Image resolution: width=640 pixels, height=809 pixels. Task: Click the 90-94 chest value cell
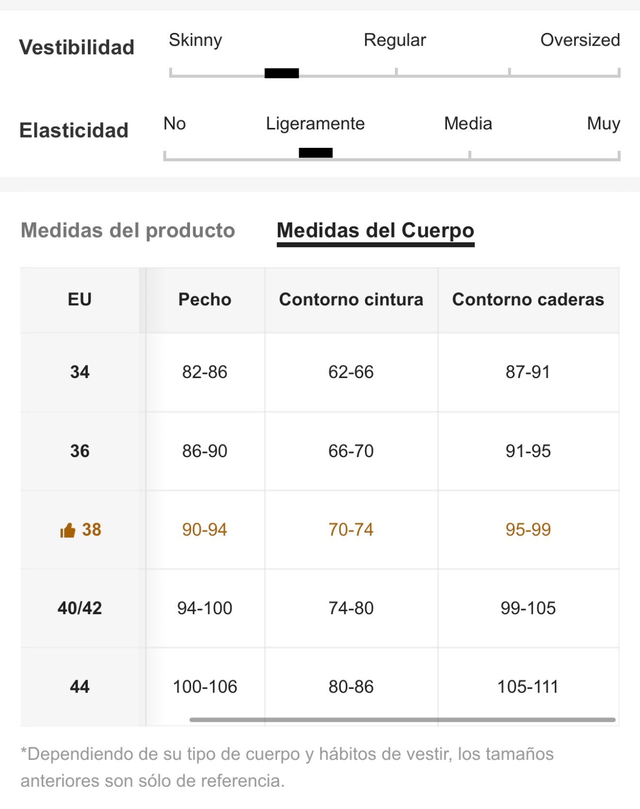(205, 530)
